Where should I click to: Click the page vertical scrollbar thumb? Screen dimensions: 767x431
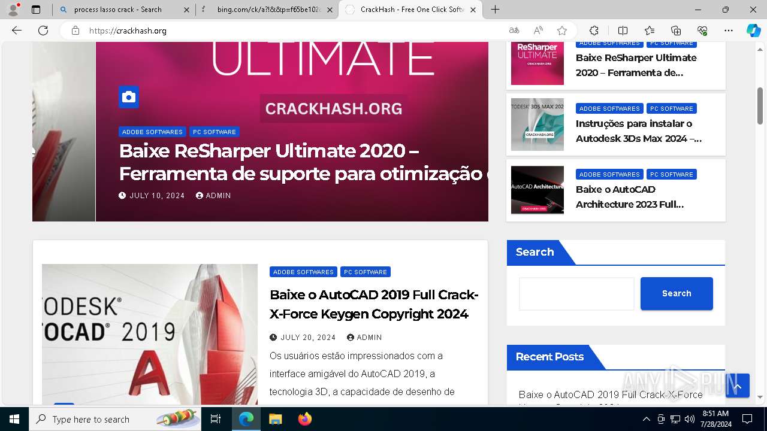[x=760, y=105]
